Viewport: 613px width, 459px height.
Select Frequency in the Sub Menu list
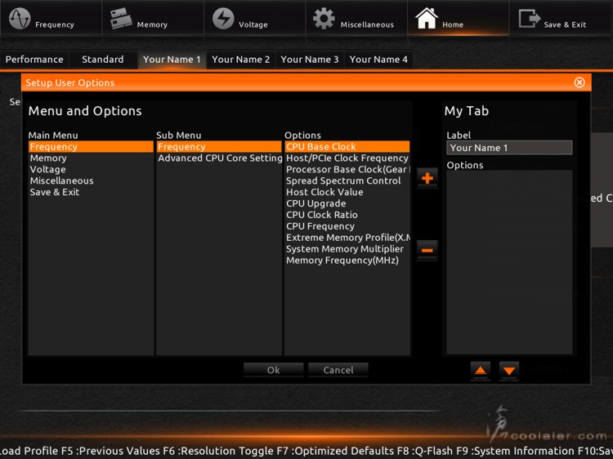219,146
